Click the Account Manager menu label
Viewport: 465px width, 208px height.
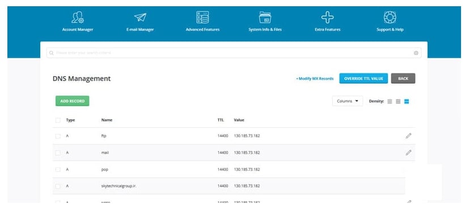(x=78, y=29)
